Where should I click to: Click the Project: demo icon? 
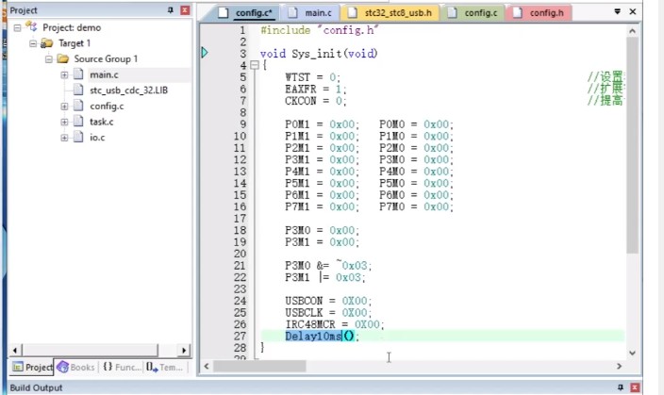coord(31,27)
